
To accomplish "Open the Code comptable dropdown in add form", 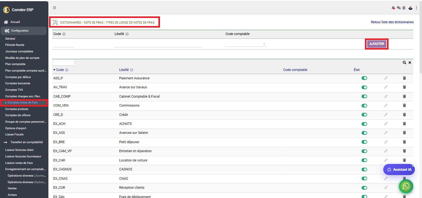I will (246, 44).
